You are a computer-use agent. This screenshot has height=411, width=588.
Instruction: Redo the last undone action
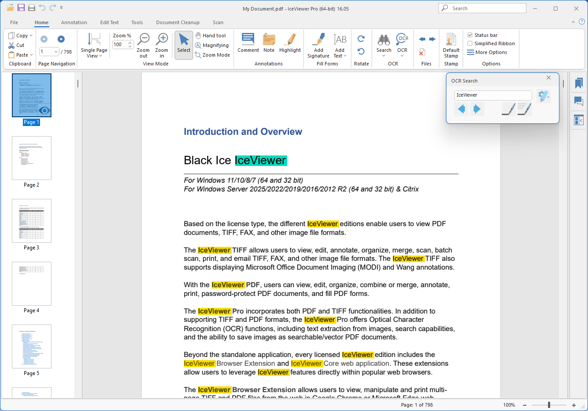point(53,7)
